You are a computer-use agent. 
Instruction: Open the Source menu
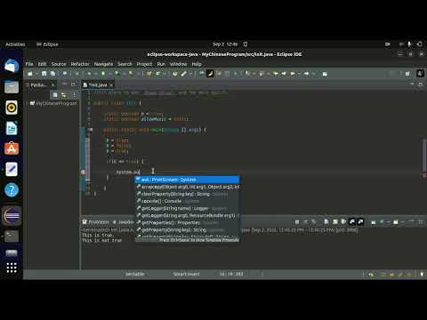click(59, 64)
